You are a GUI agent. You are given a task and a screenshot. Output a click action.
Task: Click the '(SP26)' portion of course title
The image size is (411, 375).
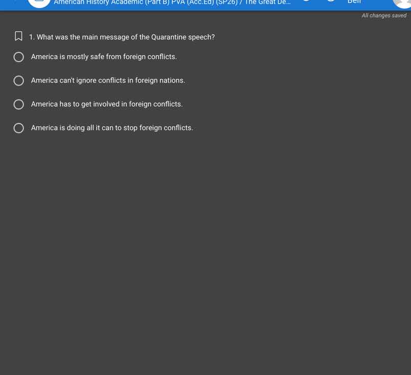point(227,3)
